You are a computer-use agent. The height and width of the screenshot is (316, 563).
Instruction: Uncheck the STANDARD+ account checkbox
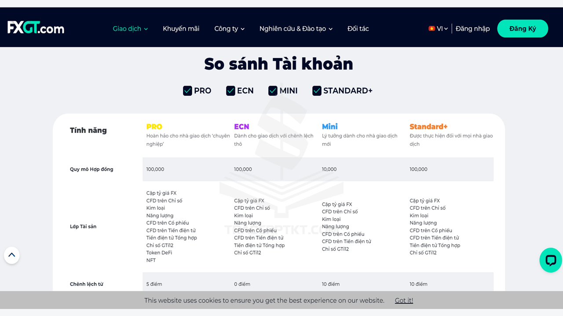pyautogui.click(x=317, y=91)
